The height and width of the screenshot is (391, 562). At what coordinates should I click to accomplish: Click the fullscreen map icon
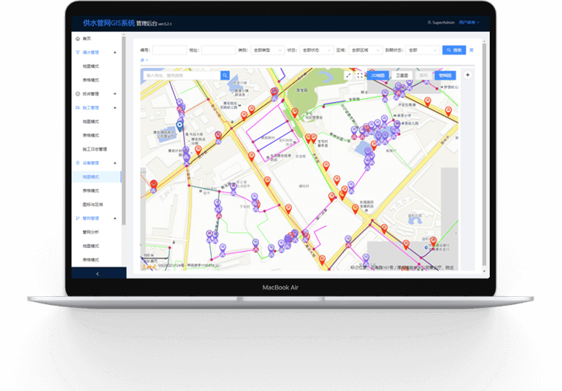click(360, 75)
